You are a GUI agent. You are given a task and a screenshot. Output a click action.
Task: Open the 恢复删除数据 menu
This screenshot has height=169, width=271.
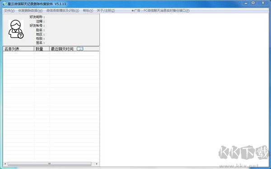coord(30,10)
